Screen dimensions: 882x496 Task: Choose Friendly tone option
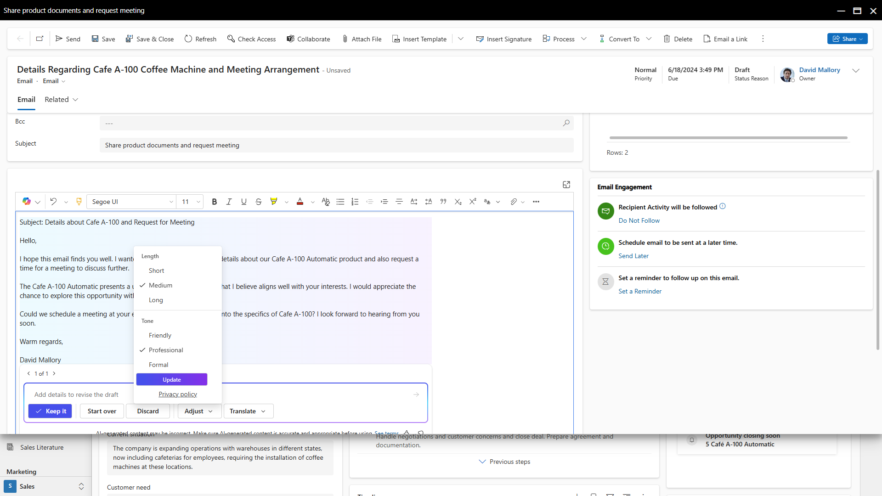[x=160, y=335]
